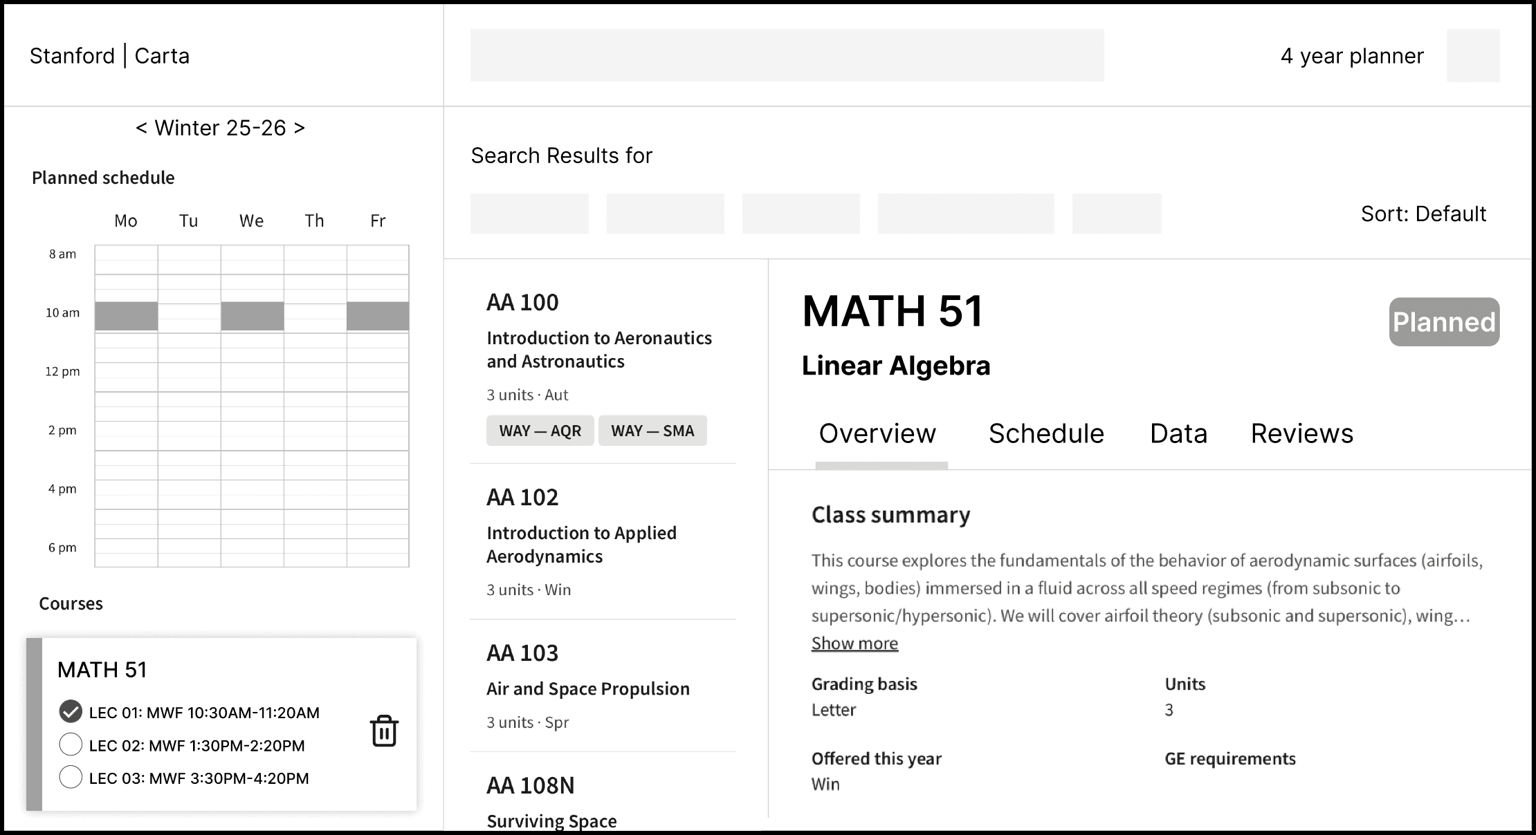Click profile placeholder in top right
The height and width of the screenshot is (835, 1536).
(x=1472, y=56)
